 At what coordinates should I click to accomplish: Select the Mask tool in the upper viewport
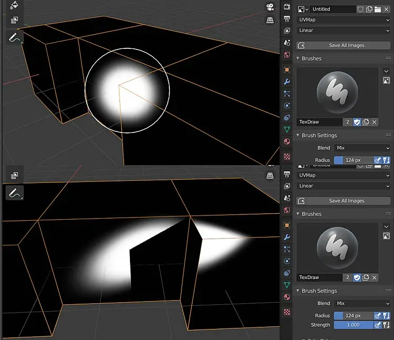(x=14, y=20)
